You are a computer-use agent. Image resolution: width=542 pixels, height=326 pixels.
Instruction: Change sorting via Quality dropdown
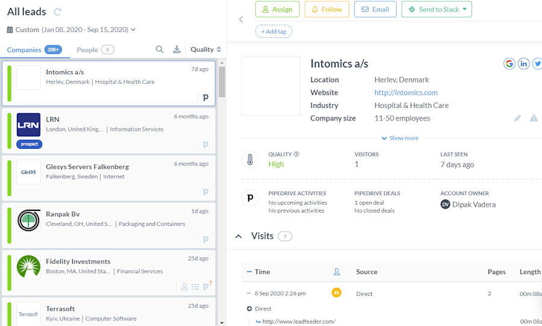point(206,49)
